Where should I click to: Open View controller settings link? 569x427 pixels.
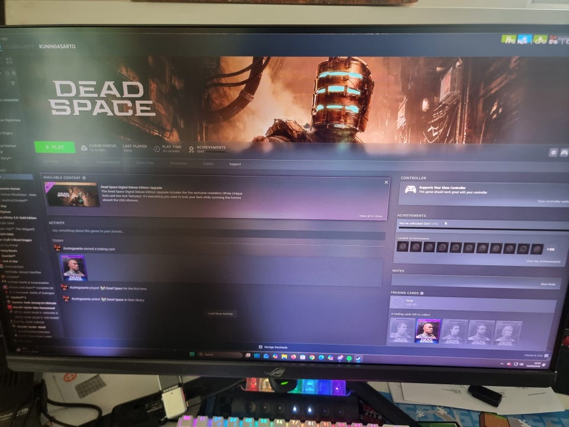(x=552, y=201)
